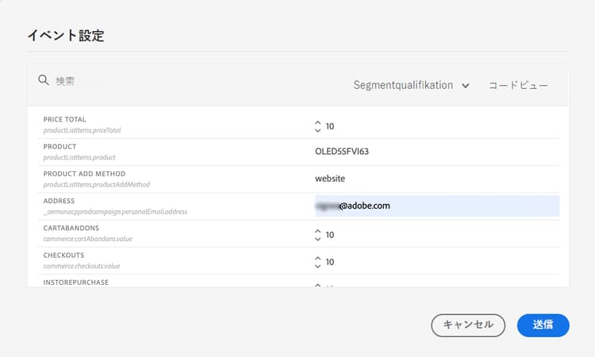
Task: Click the PRODUCT value OLED55FVI63
Action: (342, 152)
